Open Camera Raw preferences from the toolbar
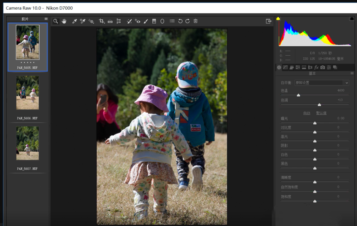 tap(172, 21)
